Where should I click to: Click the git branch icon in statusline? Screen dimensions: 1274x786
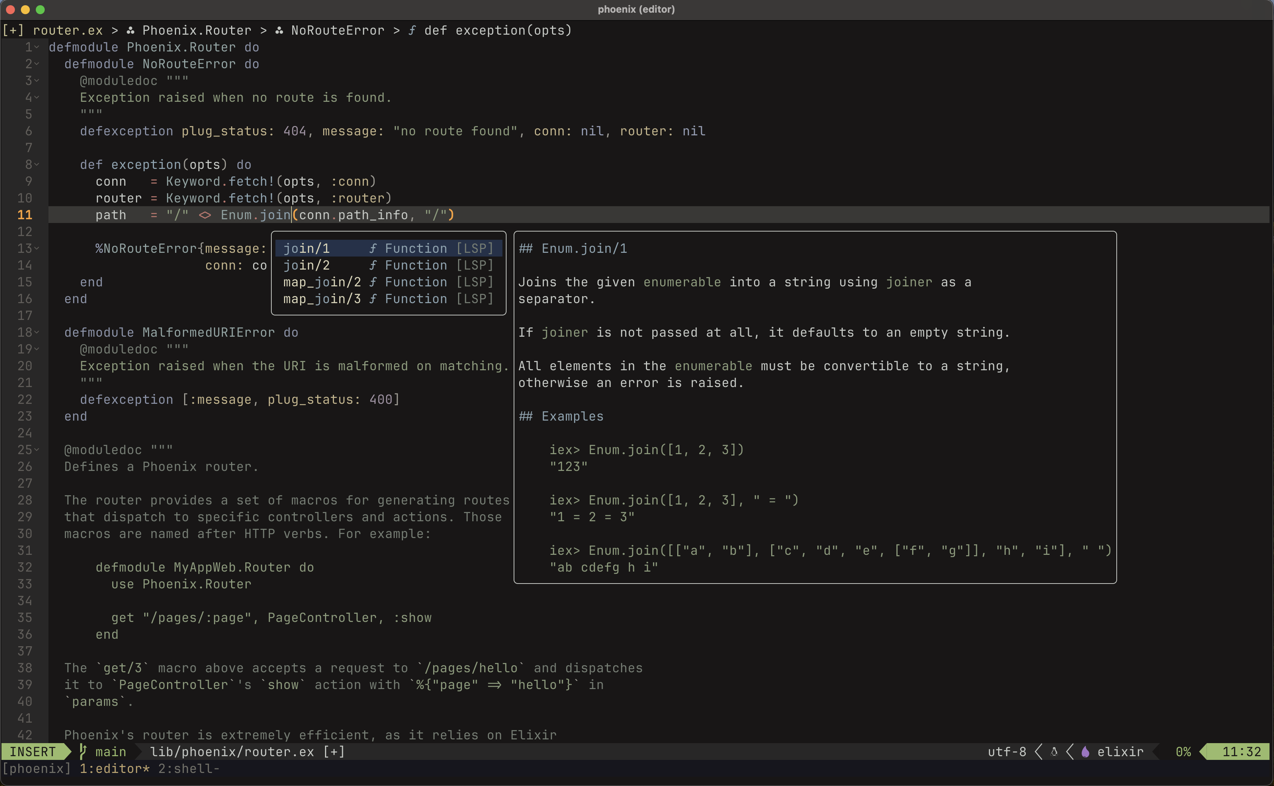tap(83, 752)
